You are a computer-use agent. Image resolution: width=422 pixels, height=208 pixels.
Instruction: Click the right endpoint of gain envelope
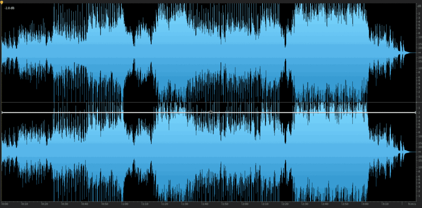(415, 112)
